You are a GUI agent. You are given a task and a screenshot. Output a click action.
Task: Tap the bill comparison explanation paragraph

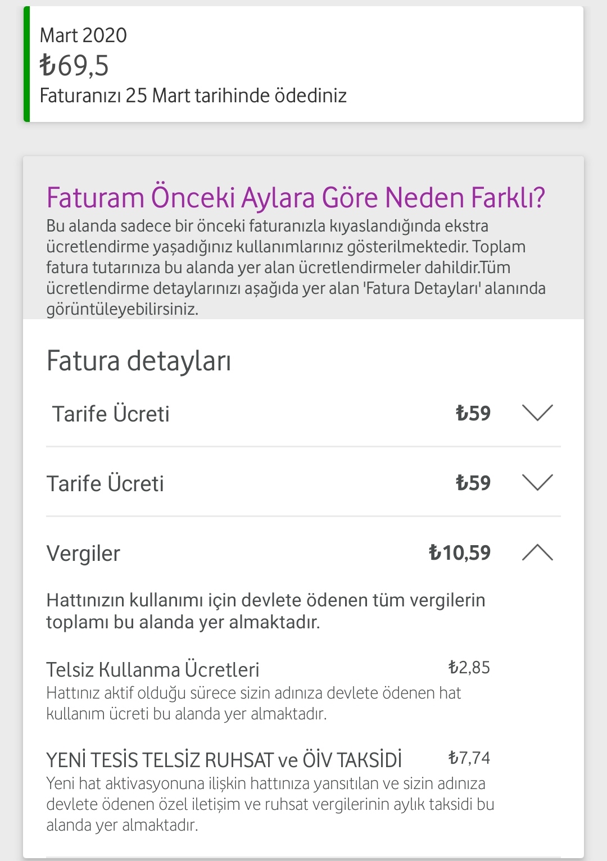[296, 268]
